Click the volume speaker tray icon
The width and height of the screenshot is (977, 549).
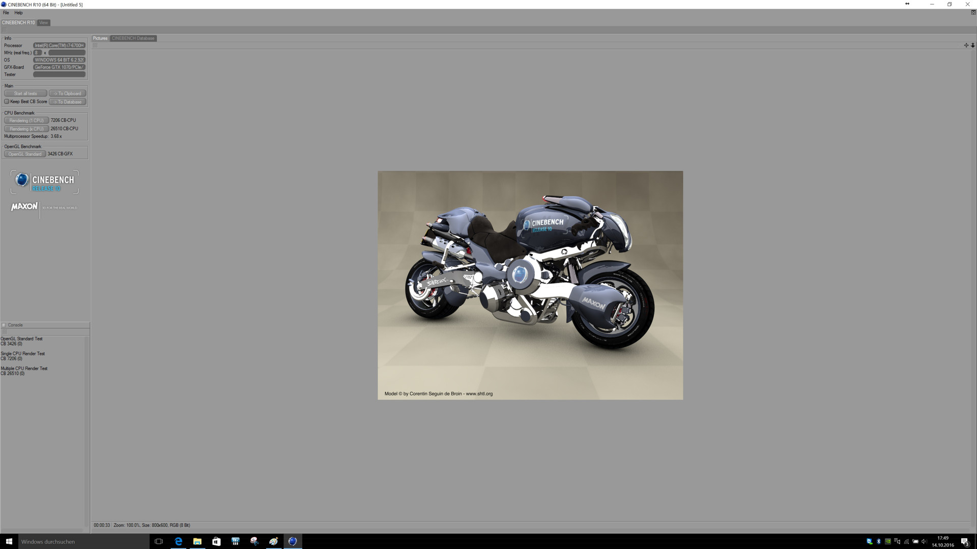point(924,541)
